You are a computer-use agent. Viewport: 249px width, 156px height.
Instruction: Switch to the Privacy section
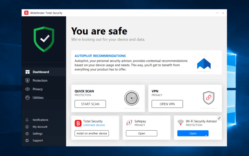pos(38,89)
